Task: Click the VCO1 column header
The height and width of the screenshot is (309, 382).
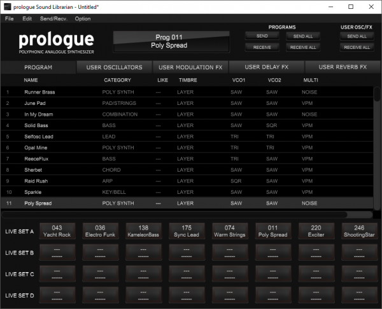Action: tap(239, 80)
